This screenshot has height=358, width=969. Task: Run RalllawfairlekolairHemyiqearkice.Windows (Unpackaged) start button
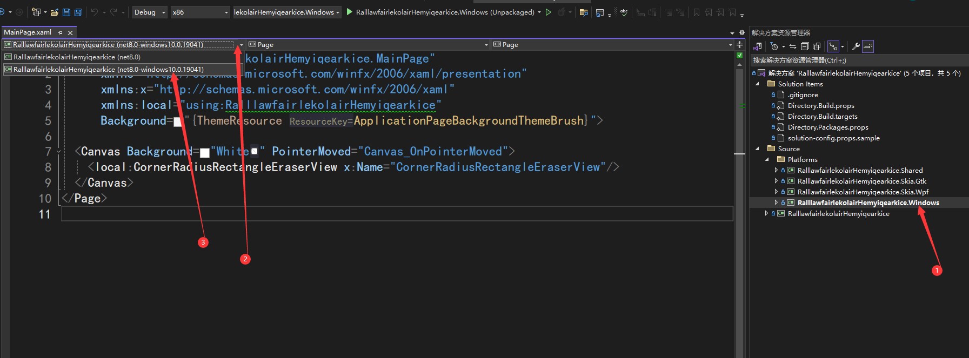(x=350, y=12)
